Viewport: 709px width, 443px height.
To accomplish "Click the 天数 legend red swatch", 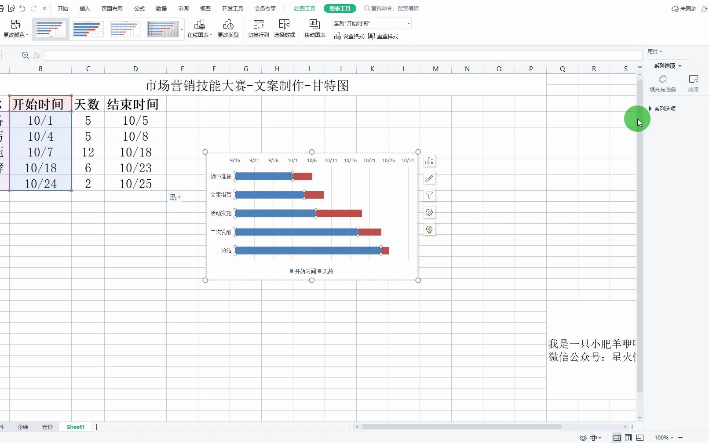I will (x=320, y=271).
